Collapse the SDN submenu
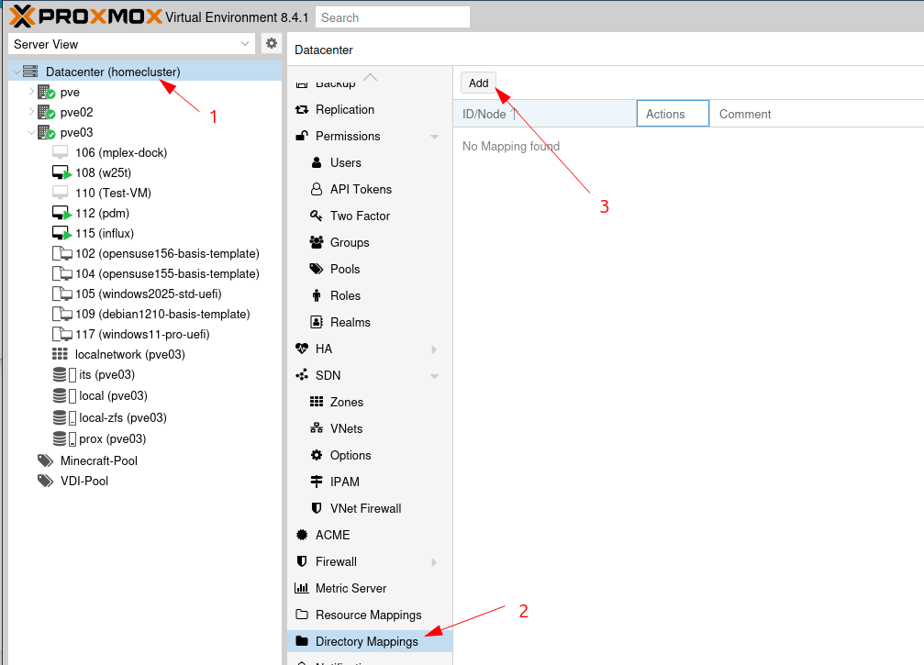Screen dimensions: 924x665 tap(434, 376)
